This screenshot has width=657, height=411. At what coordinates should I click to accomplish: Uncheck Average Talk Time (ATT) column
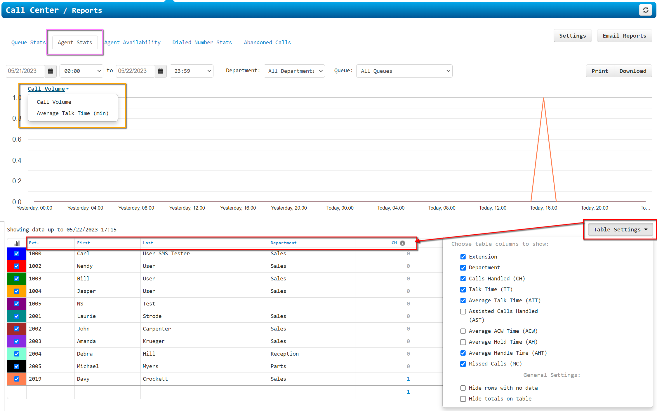click(463, 301)
